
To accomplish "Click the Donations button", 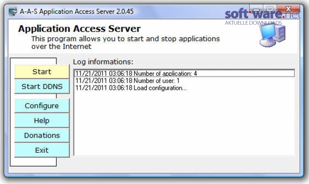I will pyautogui.click(x=42, y=135).
